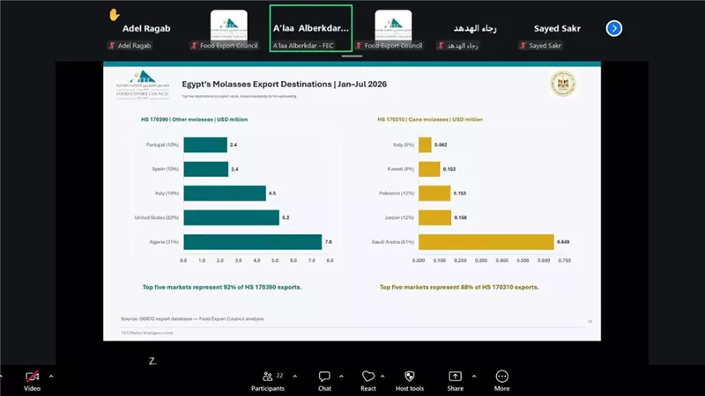Click the Saudi Arabia (51%) yellow bar

click(486, 241)
